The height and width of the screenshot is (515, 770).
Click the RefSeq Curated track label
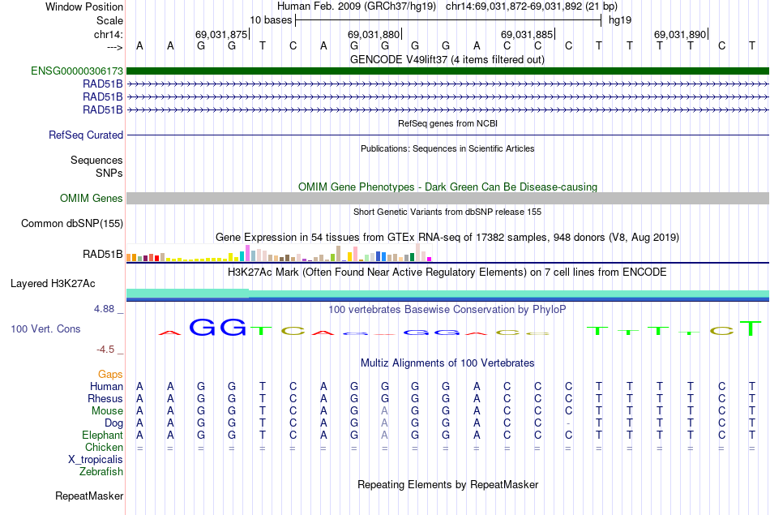(x=85, y=135)
